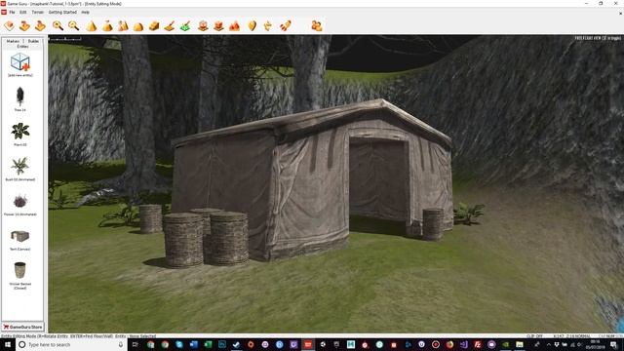The height and width of the screenshot is (351, 624).
Task: Zoom out with second magnifier icon
Action: pyautogui.click(x=74, y=26)
